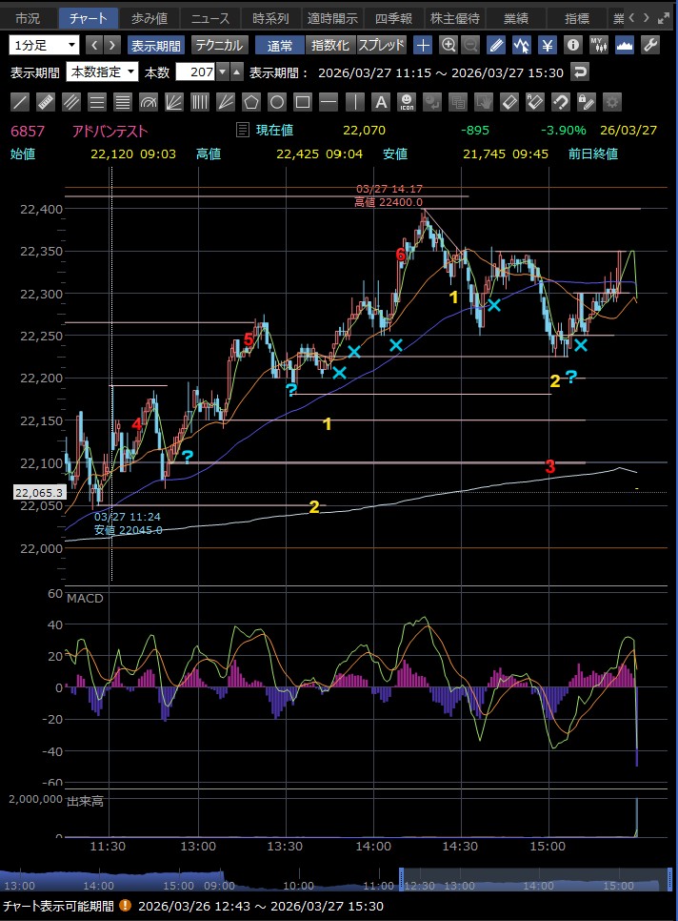Choose the pentagon shape drawing tool
The height and width of the screenshot is (921, 678).
251,102
